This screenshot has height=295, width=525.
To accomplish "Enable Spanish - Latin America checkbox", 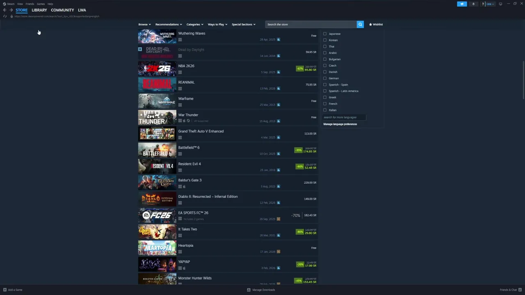I will coord(325,91).
